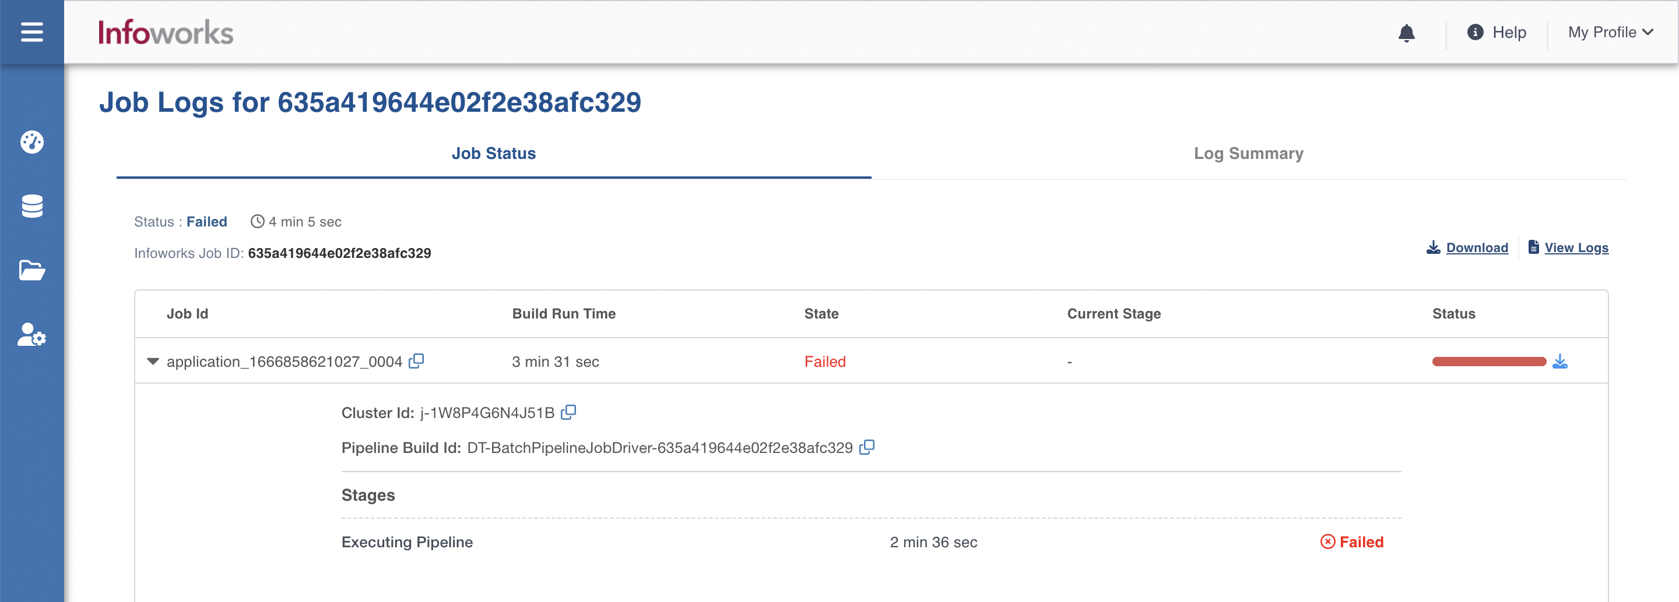Copy the application job id
Viewport: 1679px width, 602px height.
click(416, 361)
